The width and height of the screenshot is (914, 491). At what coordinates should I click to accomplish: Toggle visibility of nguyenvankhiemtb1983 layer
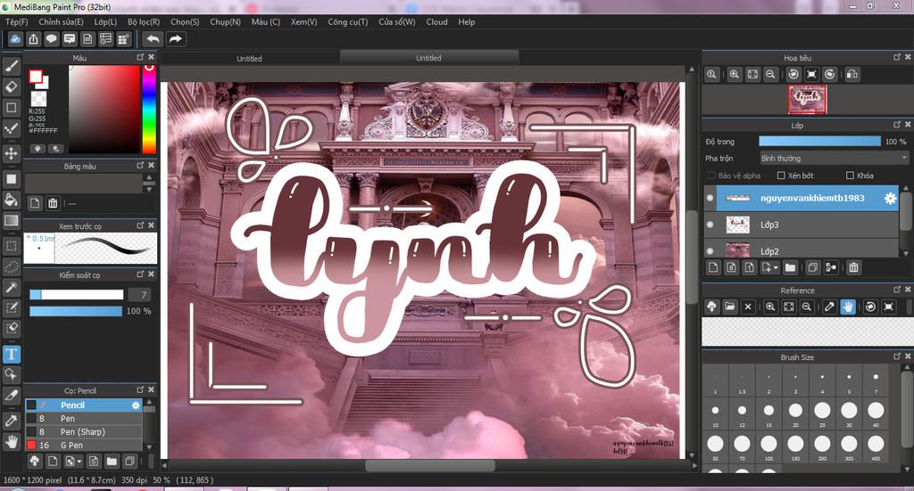click(x=710, y=198)
